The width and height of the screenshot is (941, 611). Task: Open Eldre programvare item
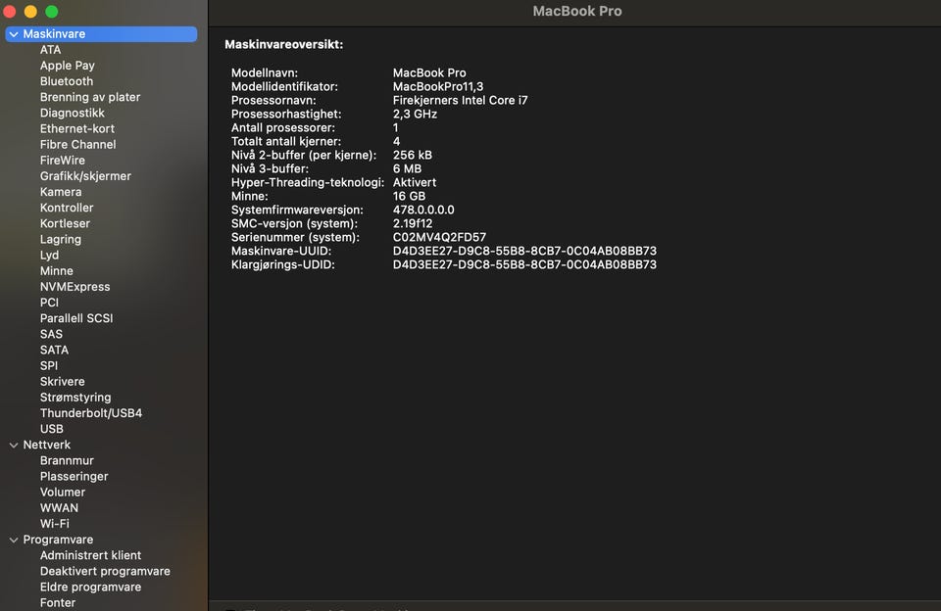(90, 587)
